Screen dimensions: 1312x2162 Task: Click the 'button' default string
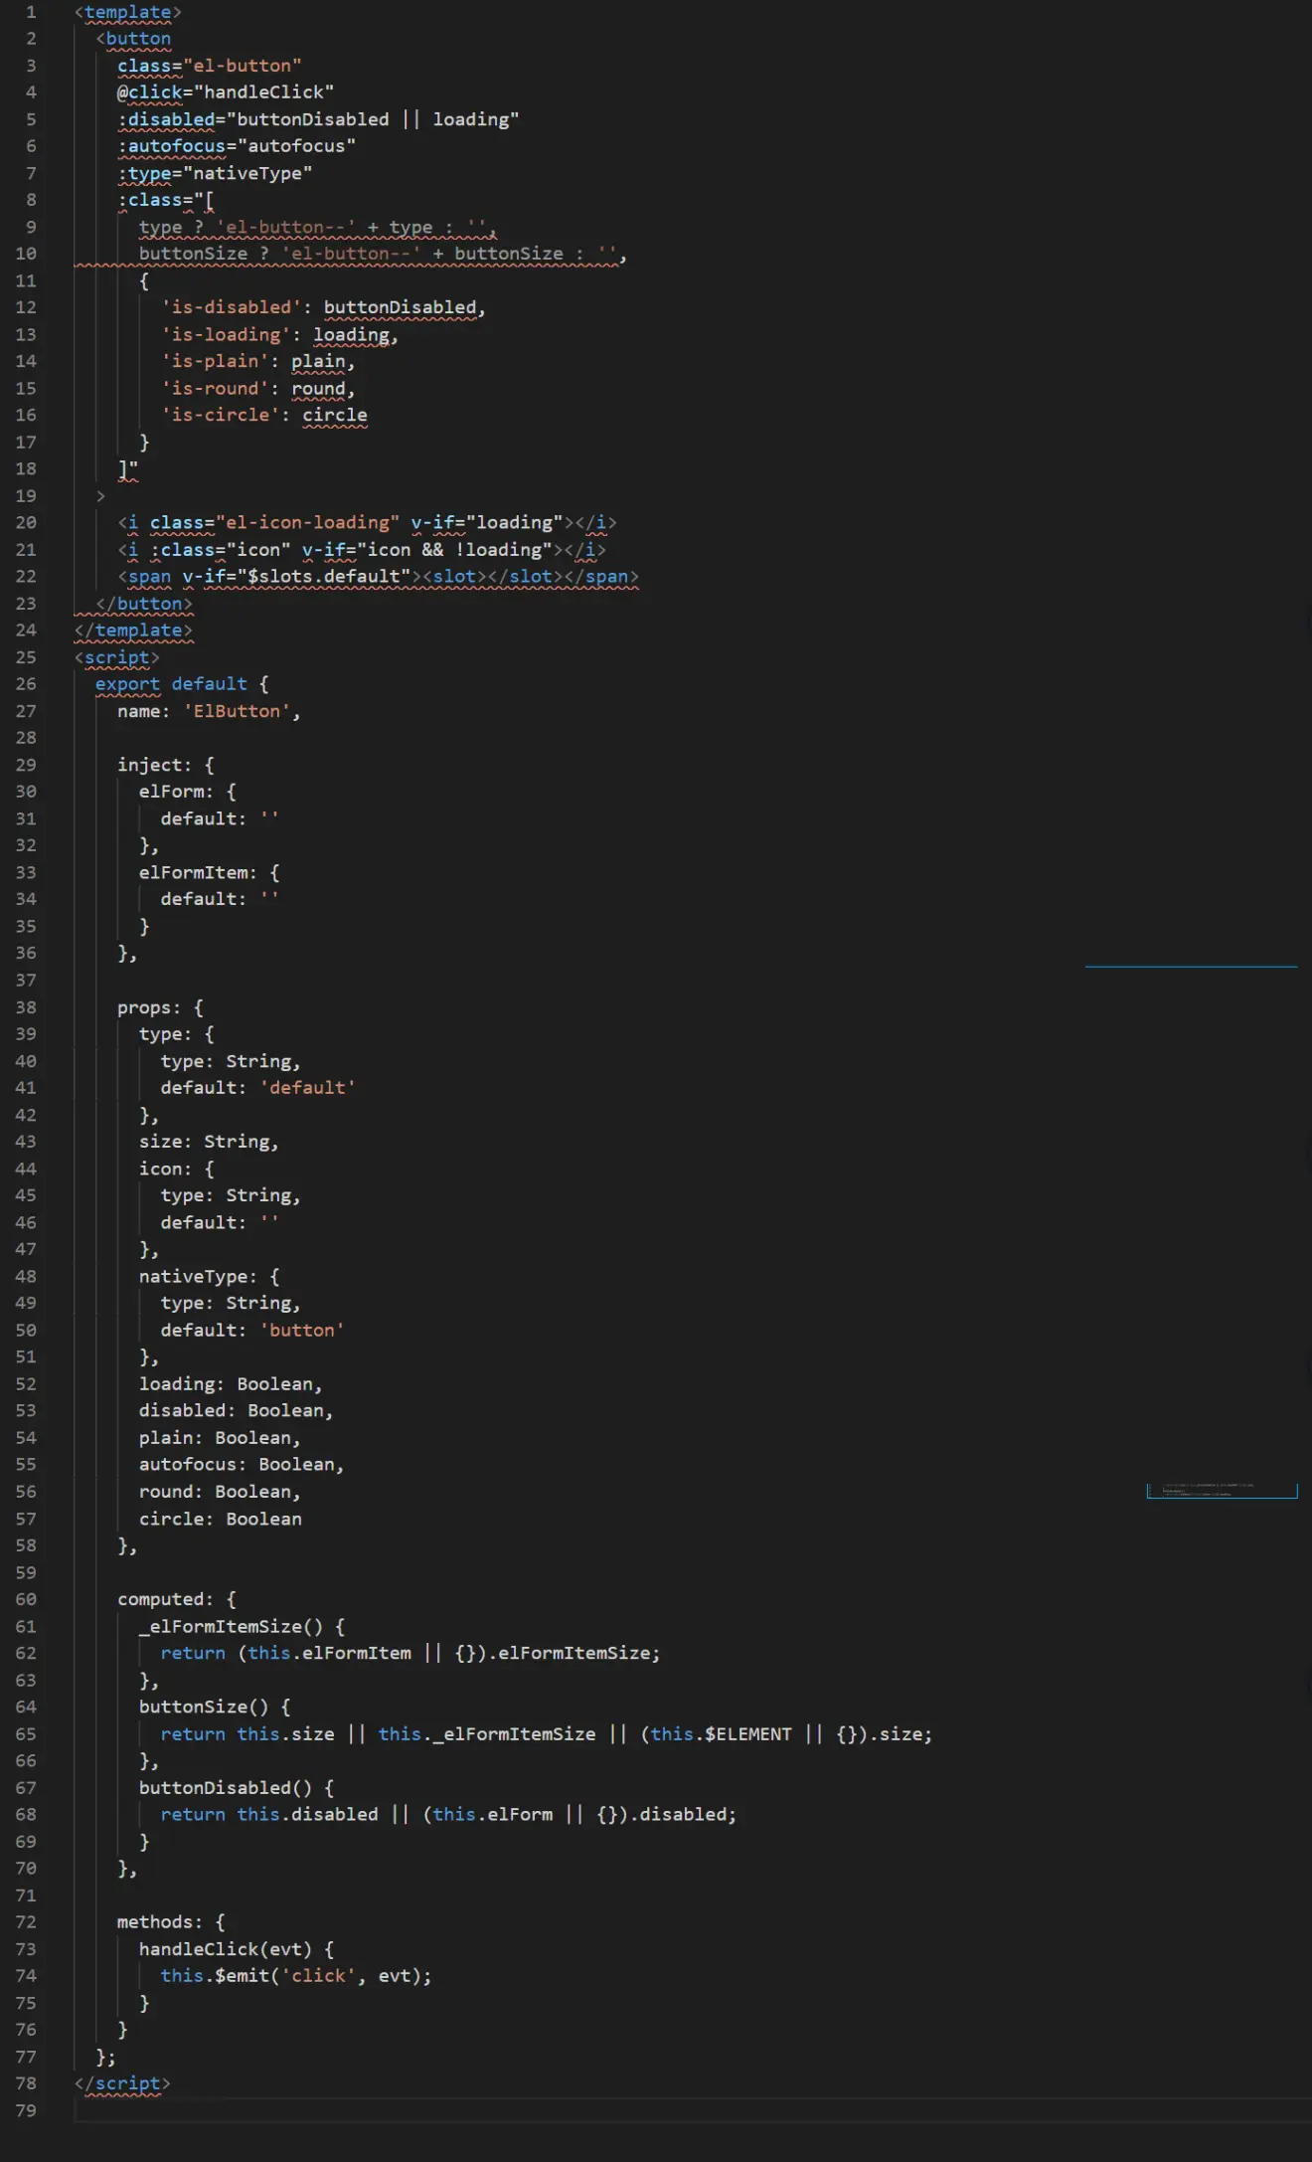[302, 1331]
